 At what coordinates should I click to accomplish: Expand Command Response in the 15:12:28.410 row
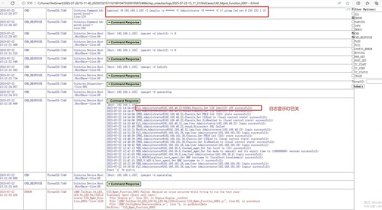124,184
